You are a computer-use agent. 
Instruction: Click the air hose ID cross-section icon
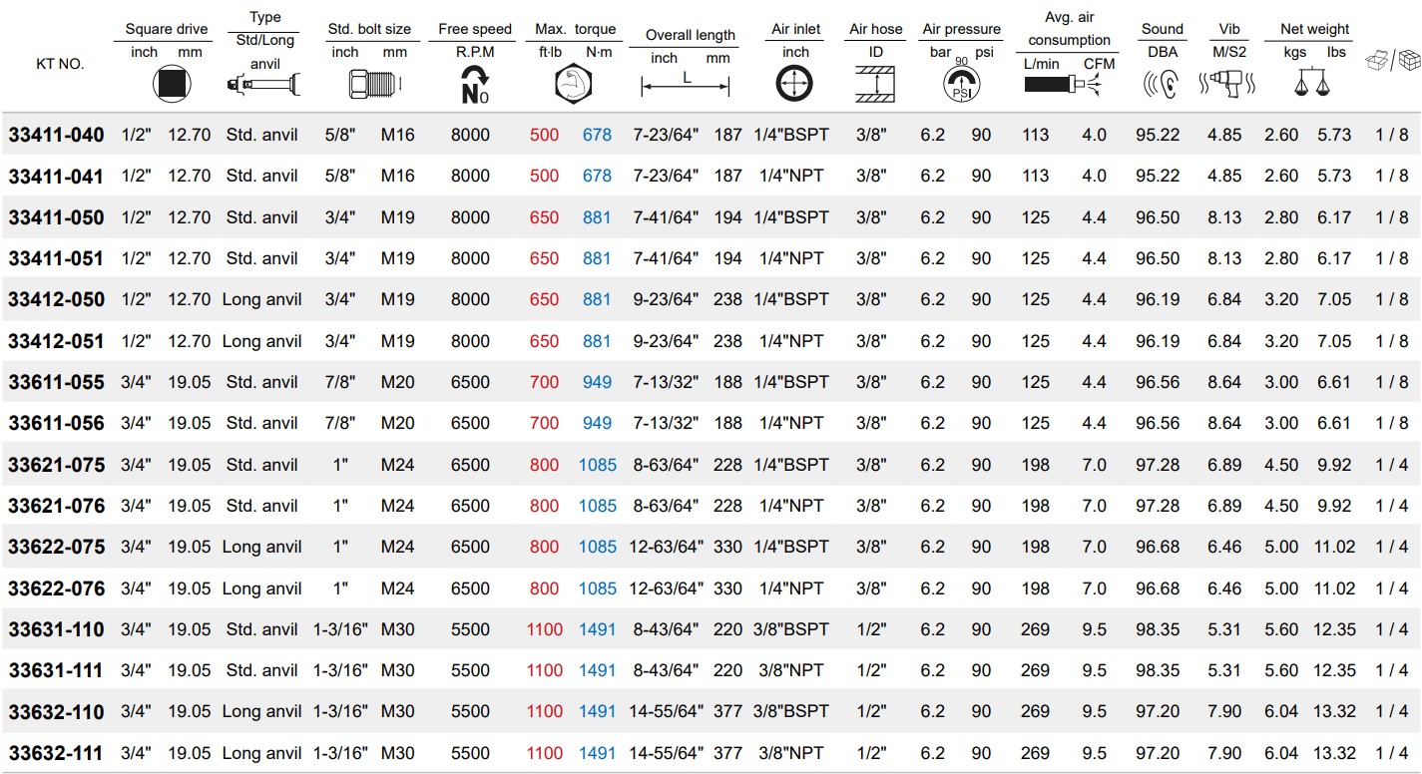874,84
